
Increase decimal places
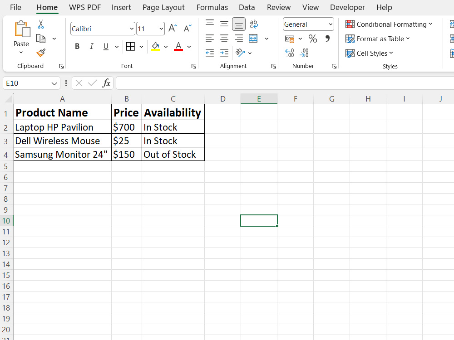click(x=290, y=53)
